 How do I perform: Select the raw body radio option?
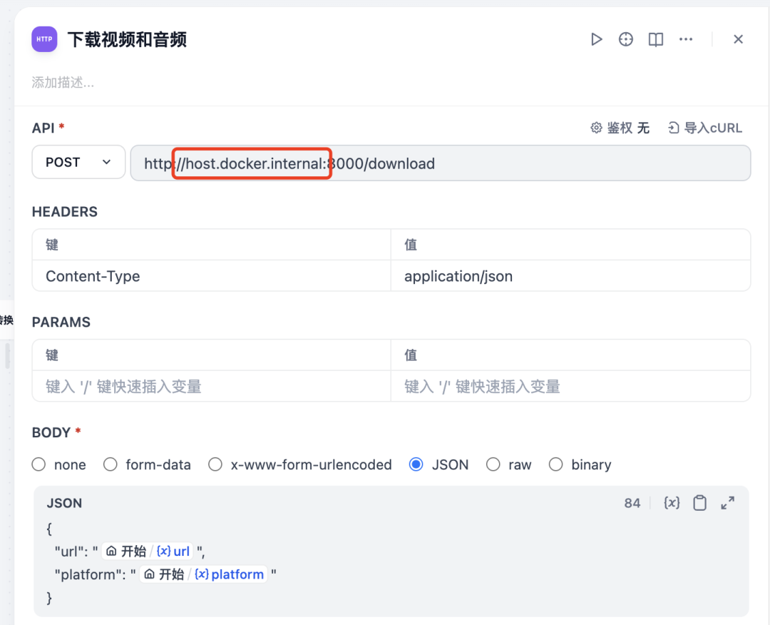pos(493,464)
